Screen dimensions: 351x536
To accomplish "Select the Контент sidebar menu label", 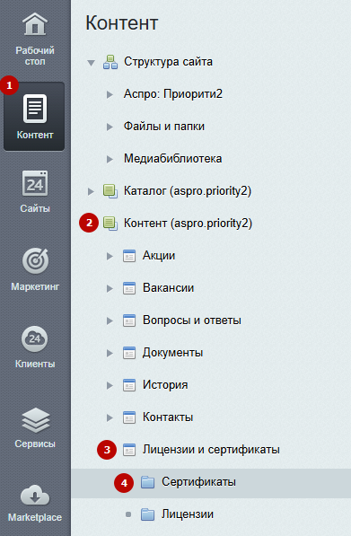I will 35,135.
